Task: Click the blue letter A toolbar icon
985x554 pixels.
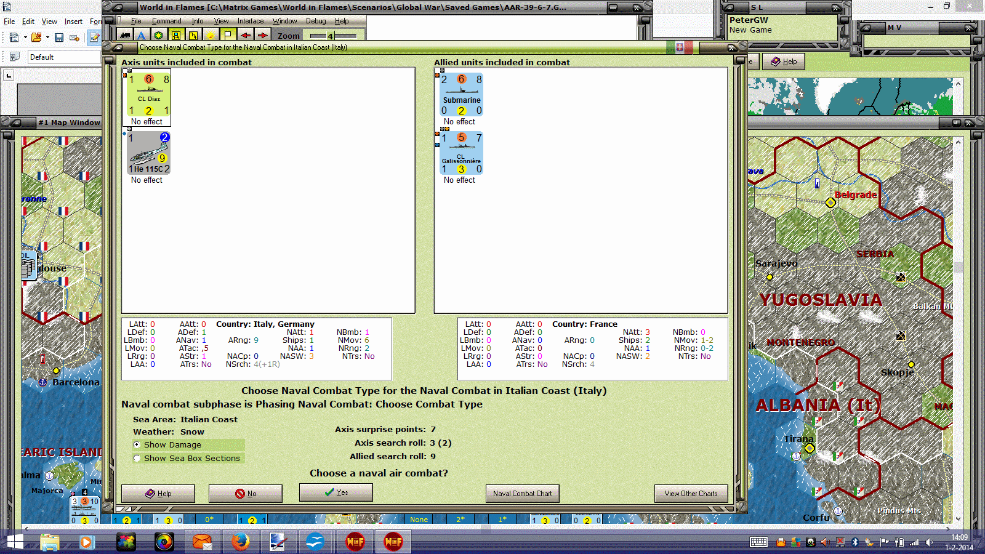Action: (x=141, y=36)
